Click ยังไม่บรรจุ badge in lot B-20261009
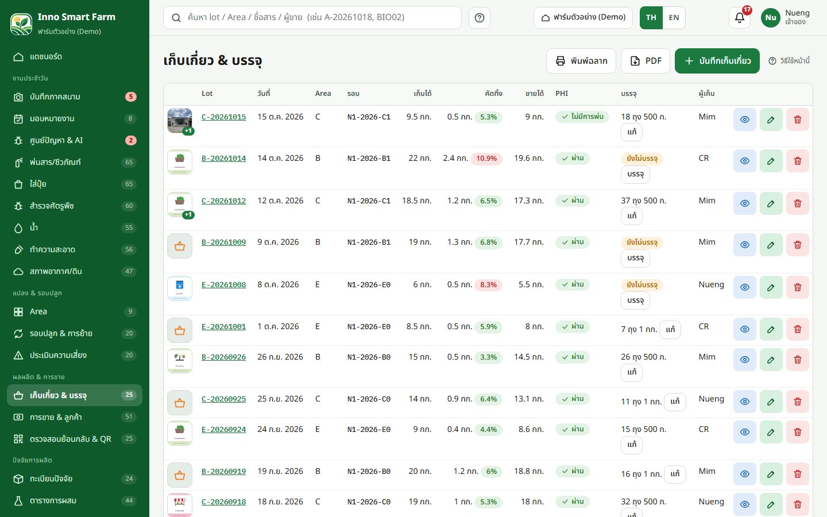The width and height of the screenshot is (827, 517). pos(642,242)
